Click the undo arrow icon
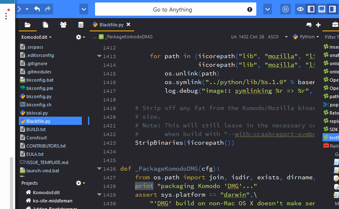Image resolution: width=339 pixels, height=209 pixels. [x=37, y=9]
